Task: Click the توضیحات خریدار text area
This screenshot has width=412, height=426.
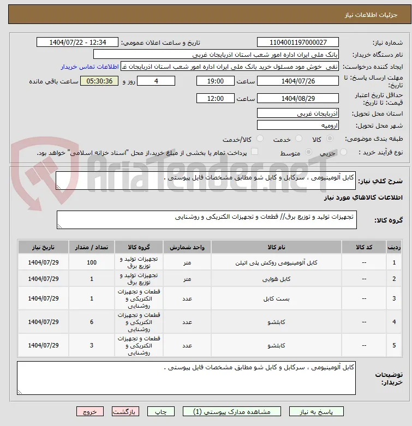Action: click(x=186, y=378)
